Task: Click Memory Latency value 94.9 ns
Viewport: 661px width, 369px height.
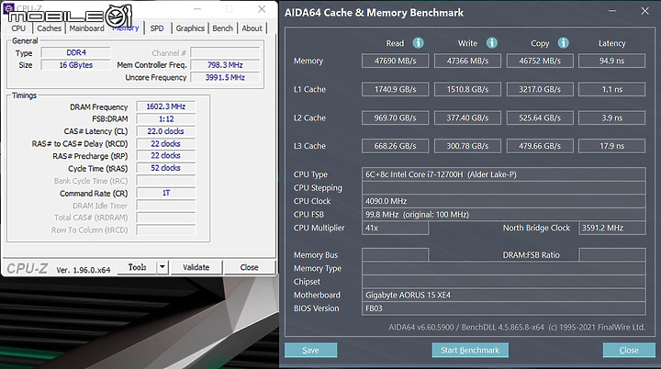Action: coord(611,61)
